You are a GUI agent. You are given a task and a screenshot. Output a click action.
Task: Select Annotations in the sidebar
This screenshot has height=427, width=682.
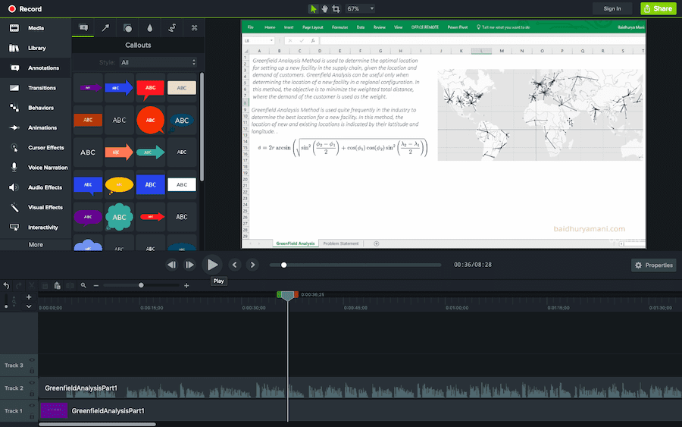click(35, 68)
